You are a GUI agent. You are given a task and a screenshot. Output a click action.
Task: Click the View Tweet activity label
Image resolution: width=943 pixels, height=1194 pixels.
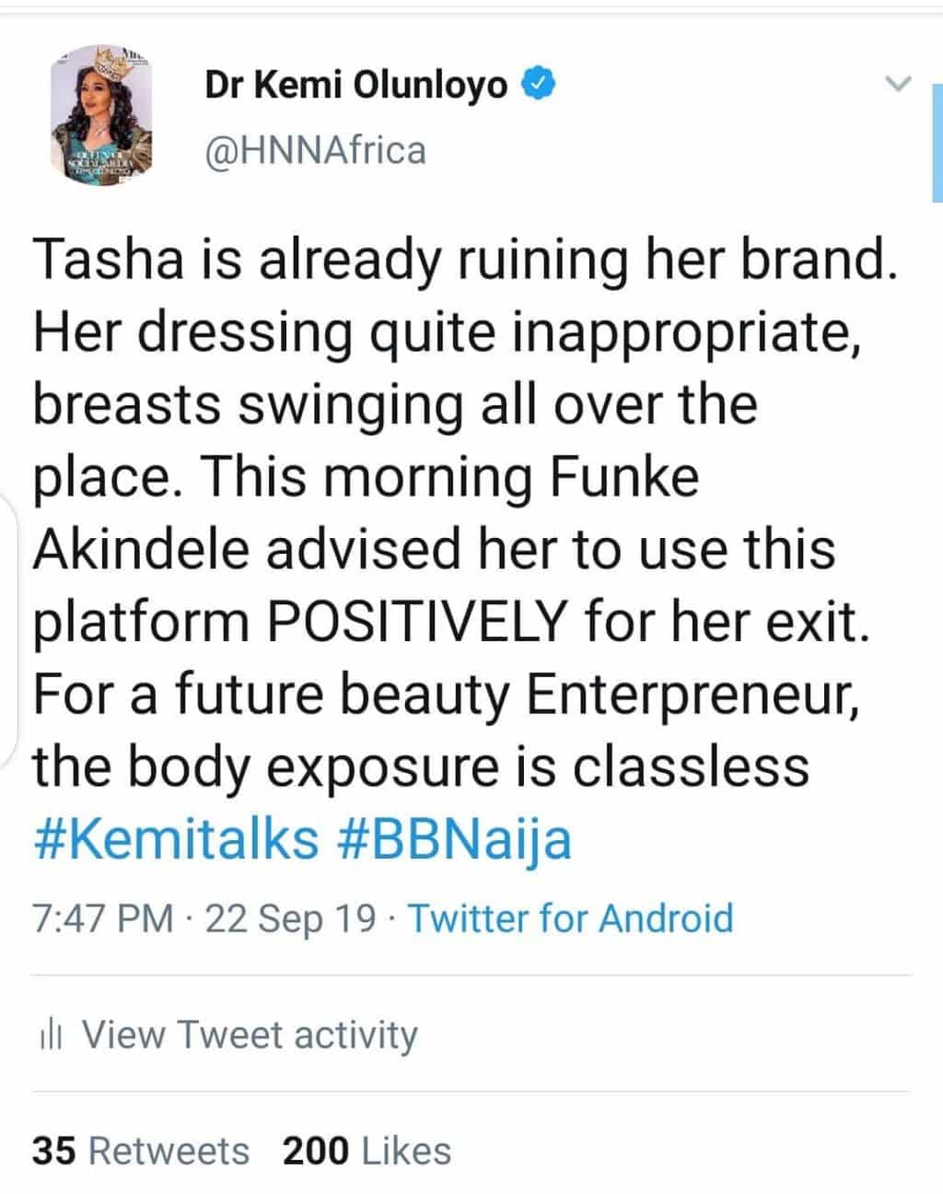click(x=250, y=1035)
